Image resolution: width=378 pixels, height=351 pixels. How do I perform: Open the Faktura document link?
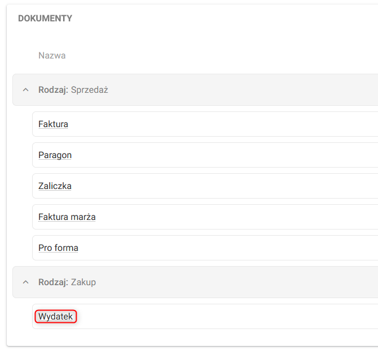tap(53, 124)
